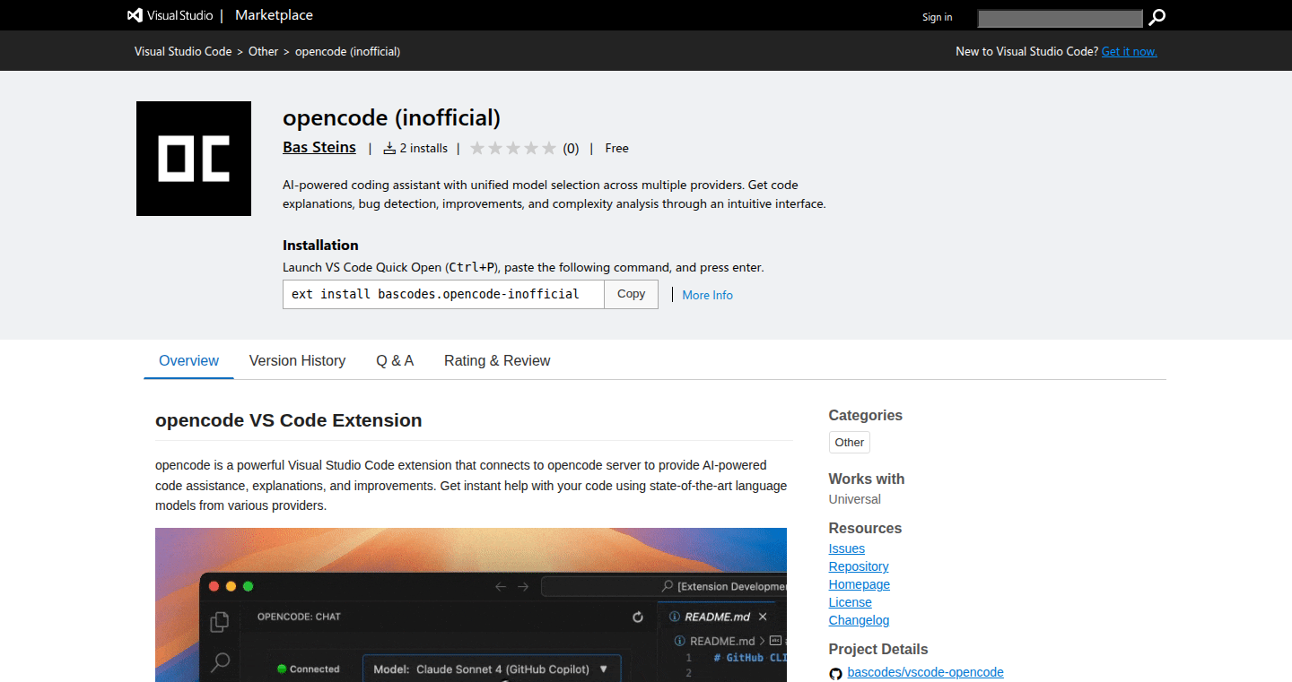Open the Other breadcrumb link

click(264, 51)
